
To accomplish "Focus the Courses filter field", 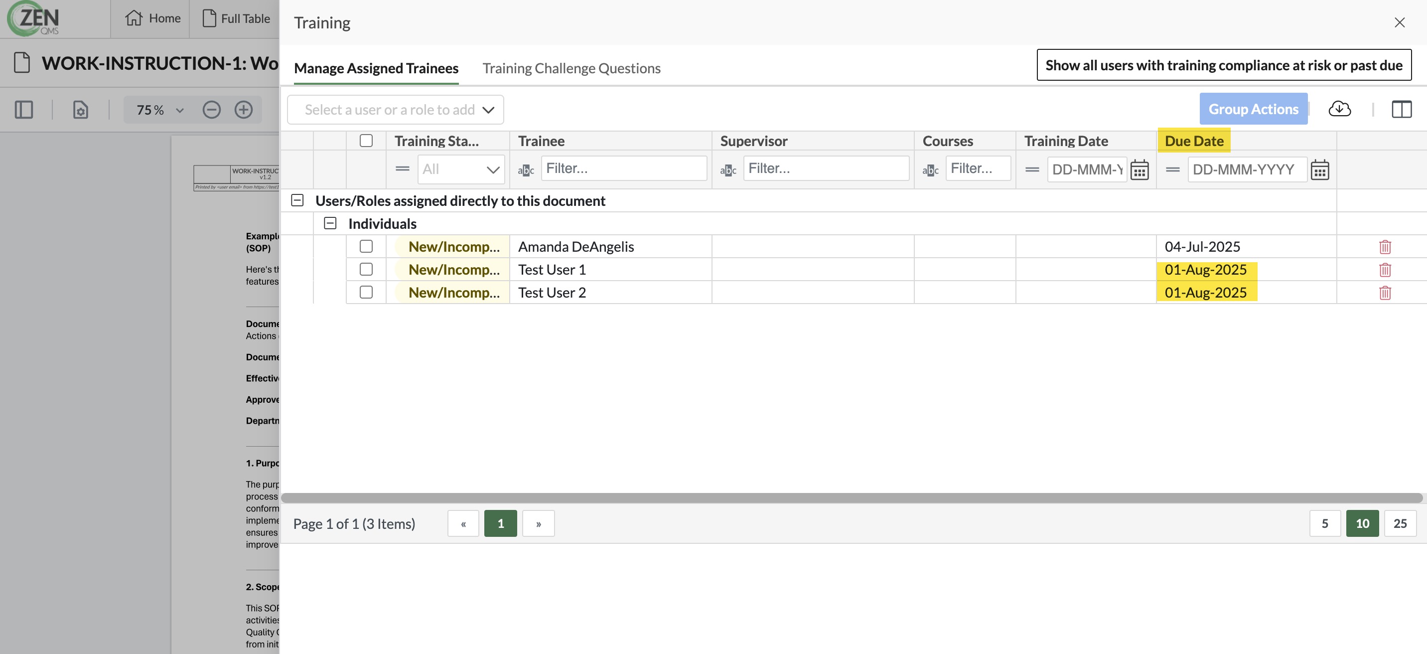I will (978, 168).
